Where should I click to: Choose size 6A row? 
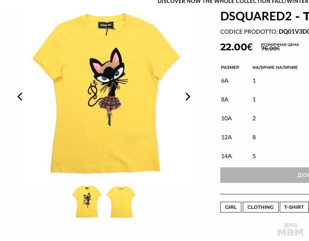click(265, 81)
